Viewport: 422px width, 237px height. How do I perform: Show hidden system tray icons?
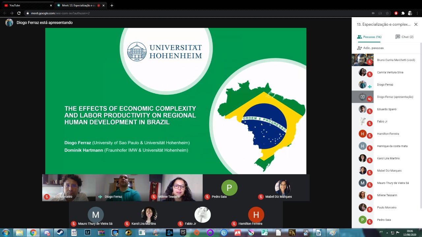(387, 233)
